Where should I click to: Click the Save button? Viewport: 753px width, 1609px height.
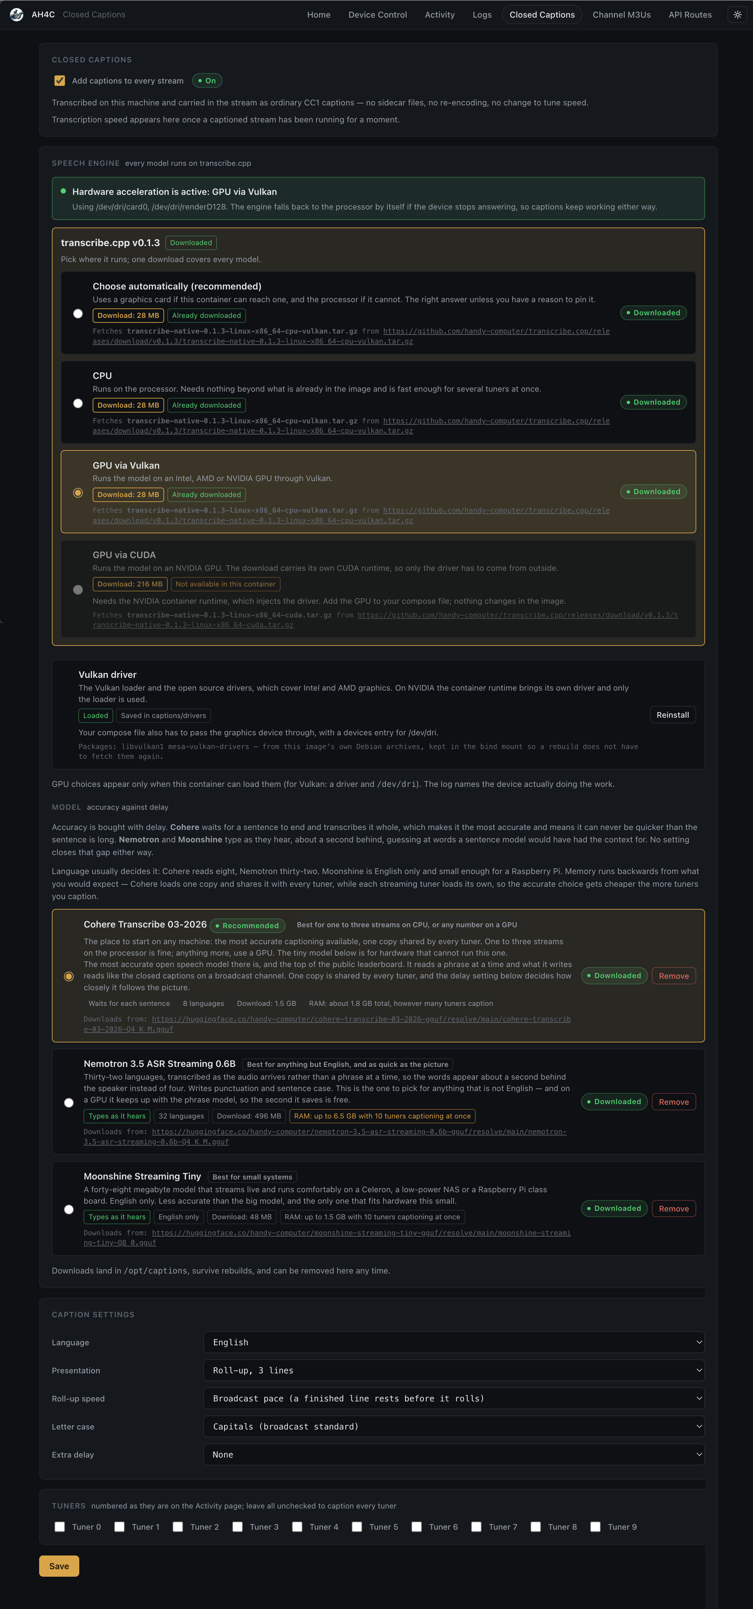59,1566
